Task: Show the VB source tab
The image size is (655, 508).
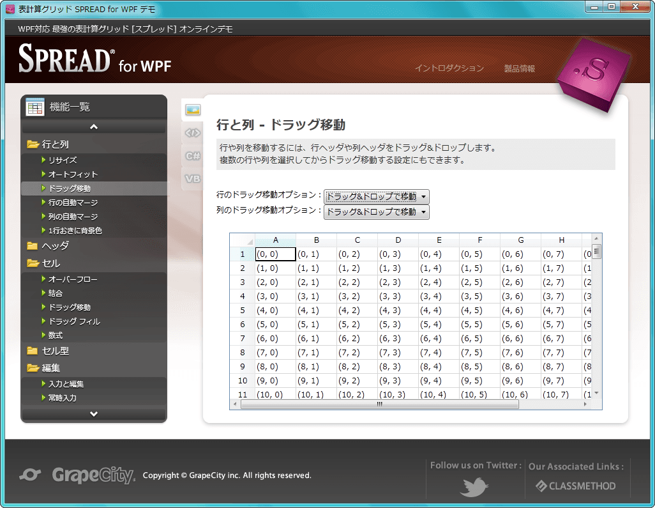Action: (193, 179)
